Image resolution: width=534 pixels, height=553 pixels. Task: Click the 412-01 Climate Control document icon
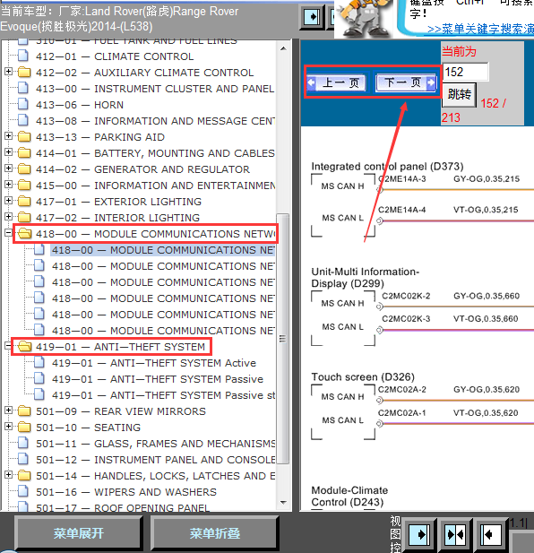(23, 56)
